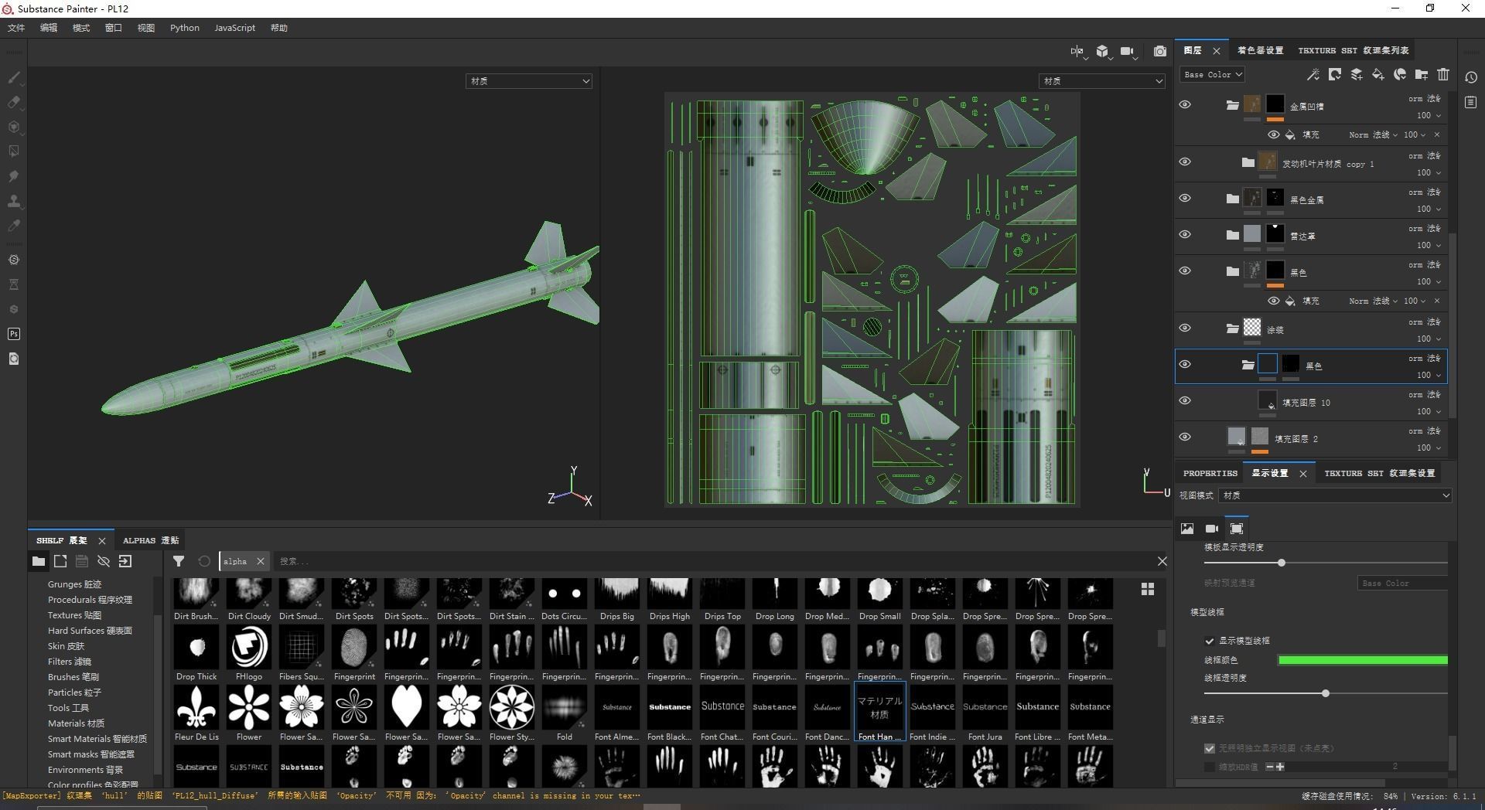Select the Projection tool in left toolbar
Screen dimensions: 1485x810
pyautogui.click(x=14, y=127)
